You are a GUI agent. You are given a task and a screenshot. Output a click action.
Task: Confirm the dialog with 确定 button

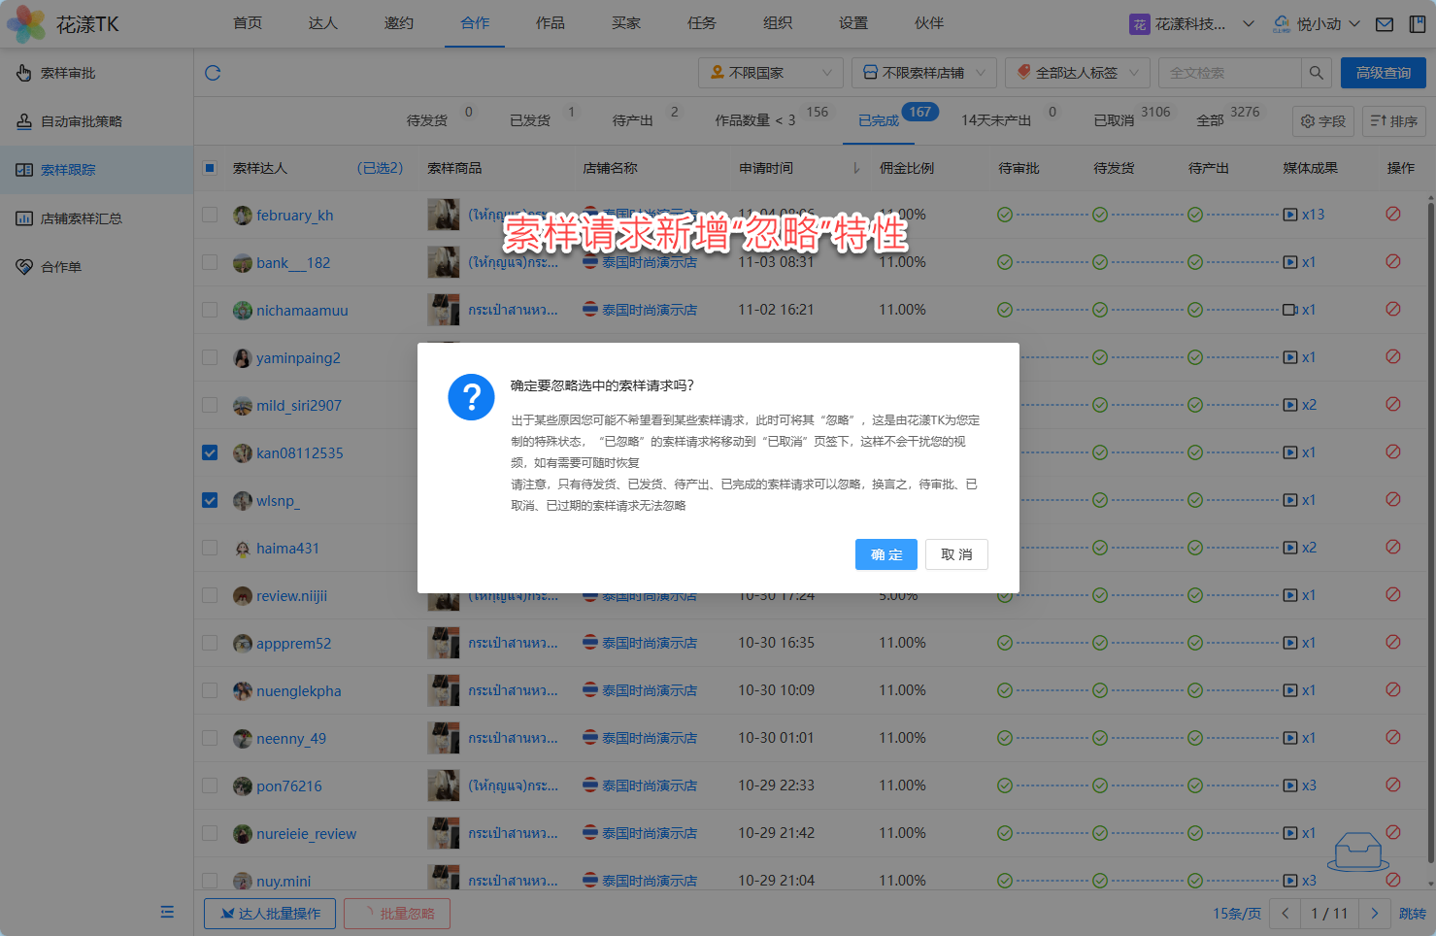pos(885,554)
